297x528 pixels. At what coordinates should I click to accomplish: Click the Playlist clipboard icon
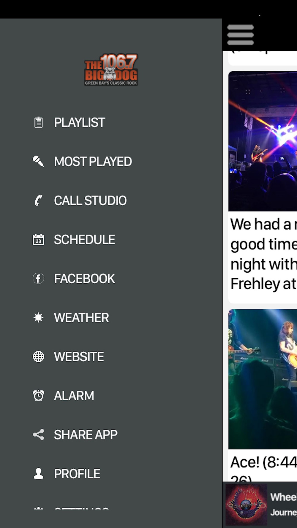[38, 122]
